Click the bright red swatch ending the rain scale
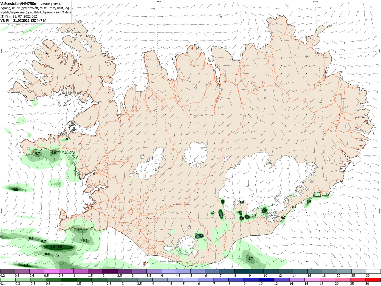Screen dimensions: 381x286 373,280
